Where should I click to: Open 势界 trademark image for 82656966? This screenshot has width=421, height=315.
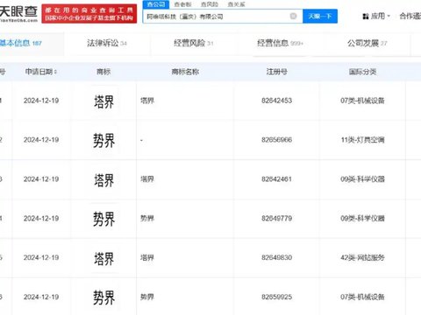point(103,140)
